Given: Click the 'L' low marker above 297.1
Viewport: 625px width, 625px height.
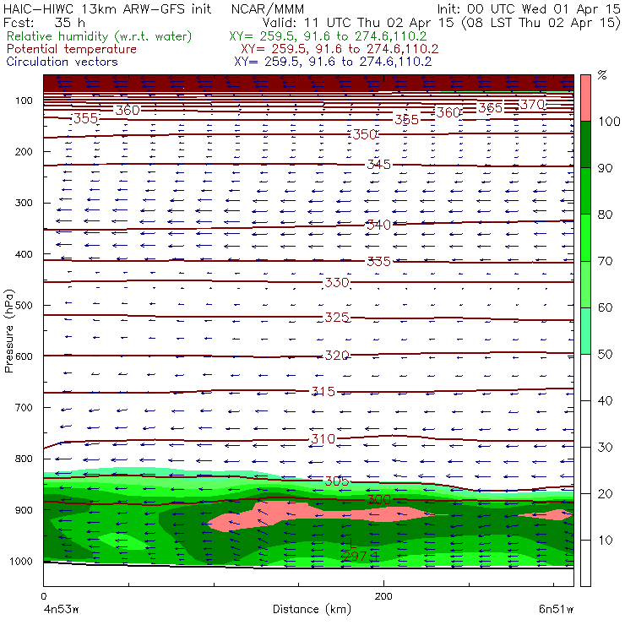Looking at the screenshot, I should pos(352,543).
